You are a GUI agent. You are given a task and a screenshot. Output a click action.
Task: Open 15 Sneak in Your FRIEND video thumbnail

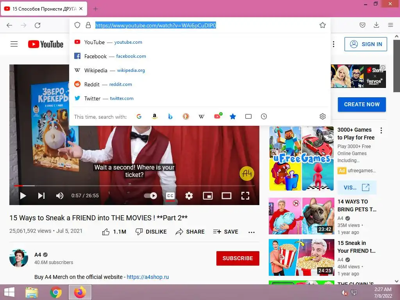coord(301,257)
